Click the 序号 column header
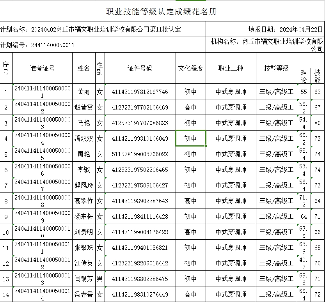 pyautogui.click(x=6, y=68)
